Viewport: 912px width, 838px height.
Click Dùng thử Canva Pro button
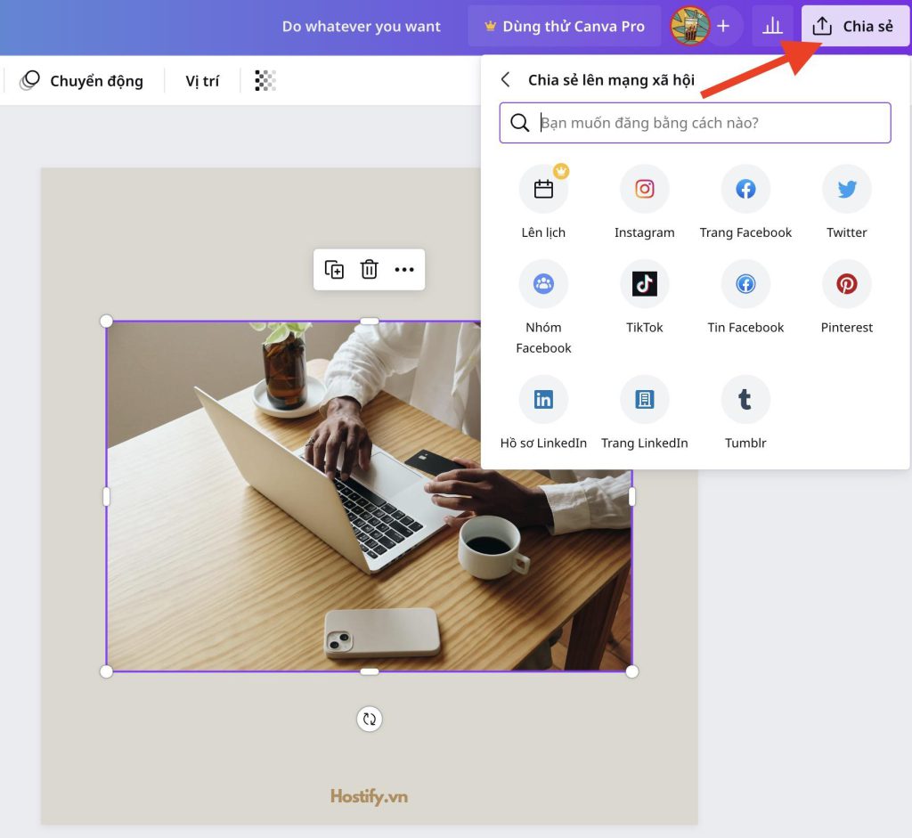click(564, 27)
